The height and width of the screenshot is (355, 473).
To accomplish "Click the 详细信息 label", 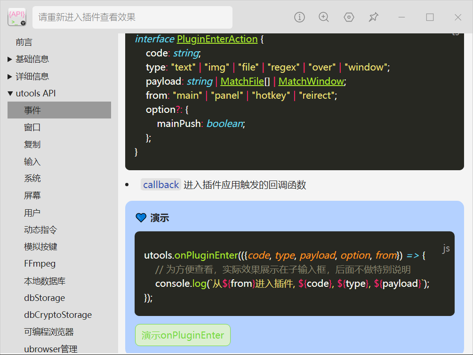I will pos(32,76).
